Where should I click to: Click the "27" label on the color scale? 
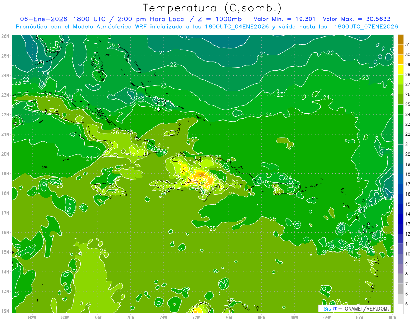point(408,84)
